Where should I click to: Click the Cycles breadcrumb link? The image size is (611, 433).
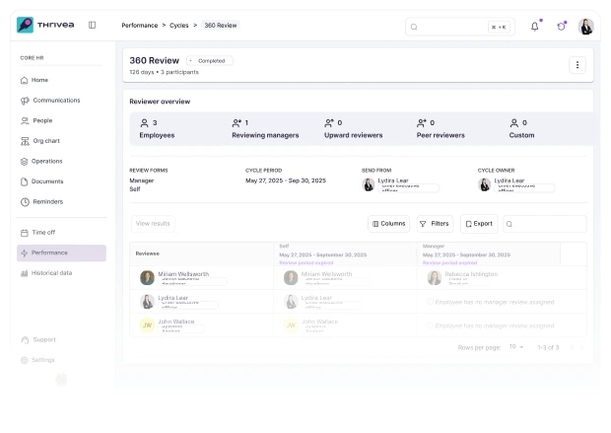[x=180, y=25]
